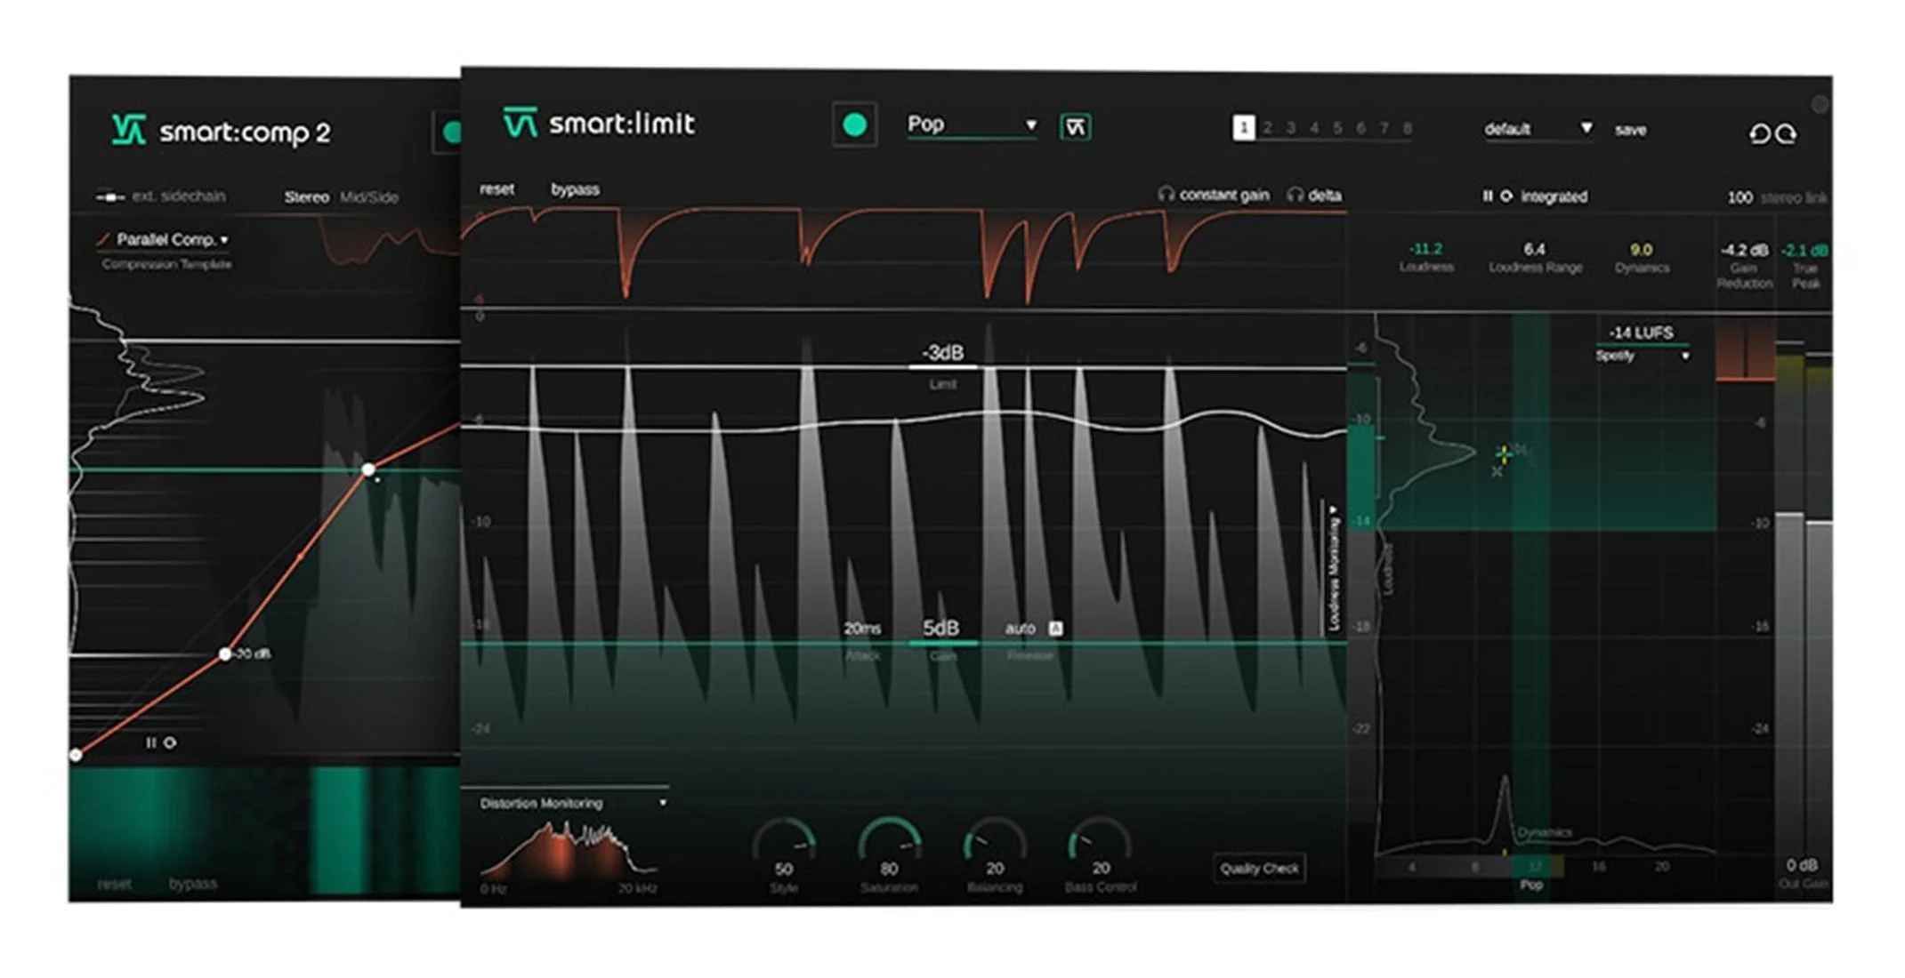Screen dimensions: 1905x978
Task: Select state slot 4
Action: (x=1314, y=129)
